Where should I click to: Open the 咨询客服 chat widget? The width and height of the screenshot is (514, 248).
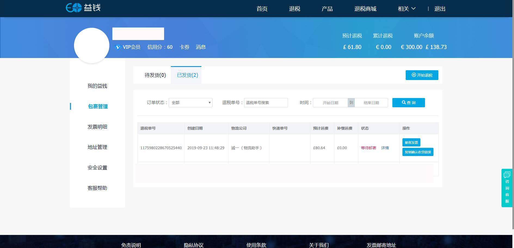tap(507, 188)
